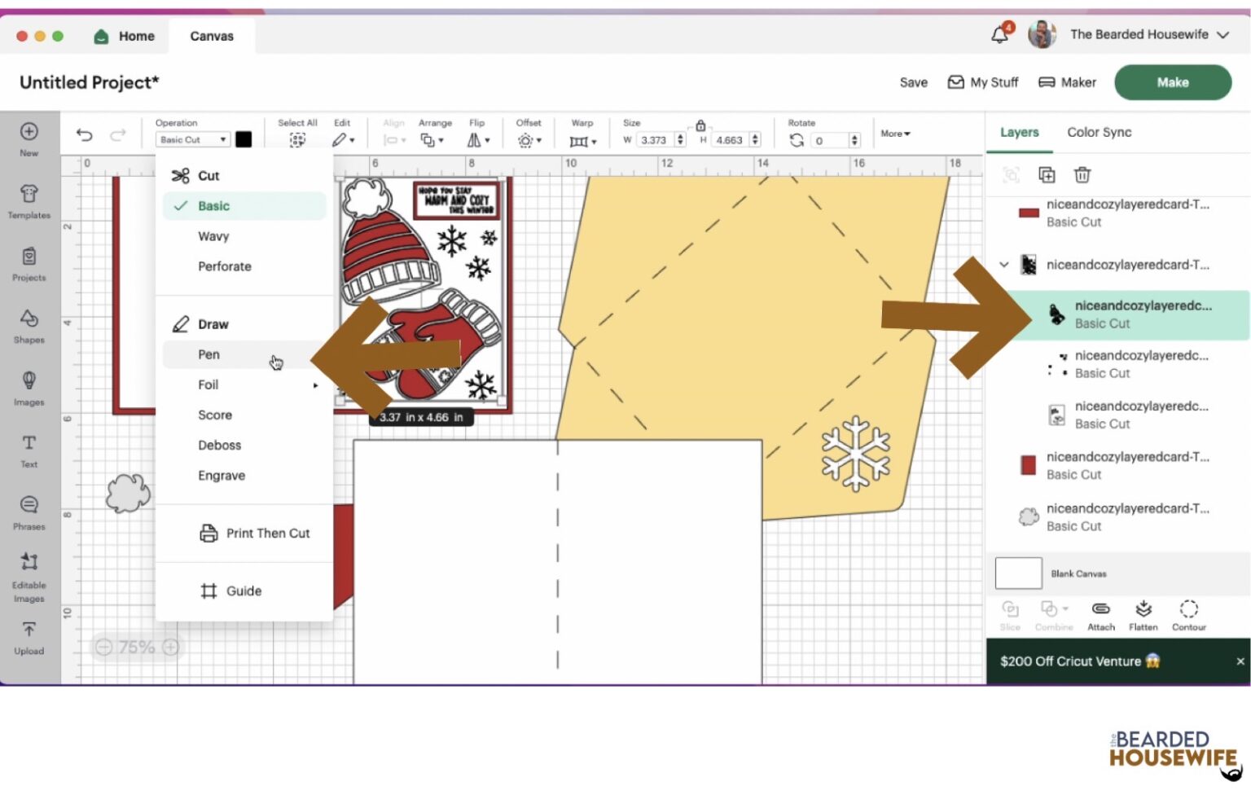This screenshot has height=795, width=1251.
Task: Open the Text tool
Action: 29,450
